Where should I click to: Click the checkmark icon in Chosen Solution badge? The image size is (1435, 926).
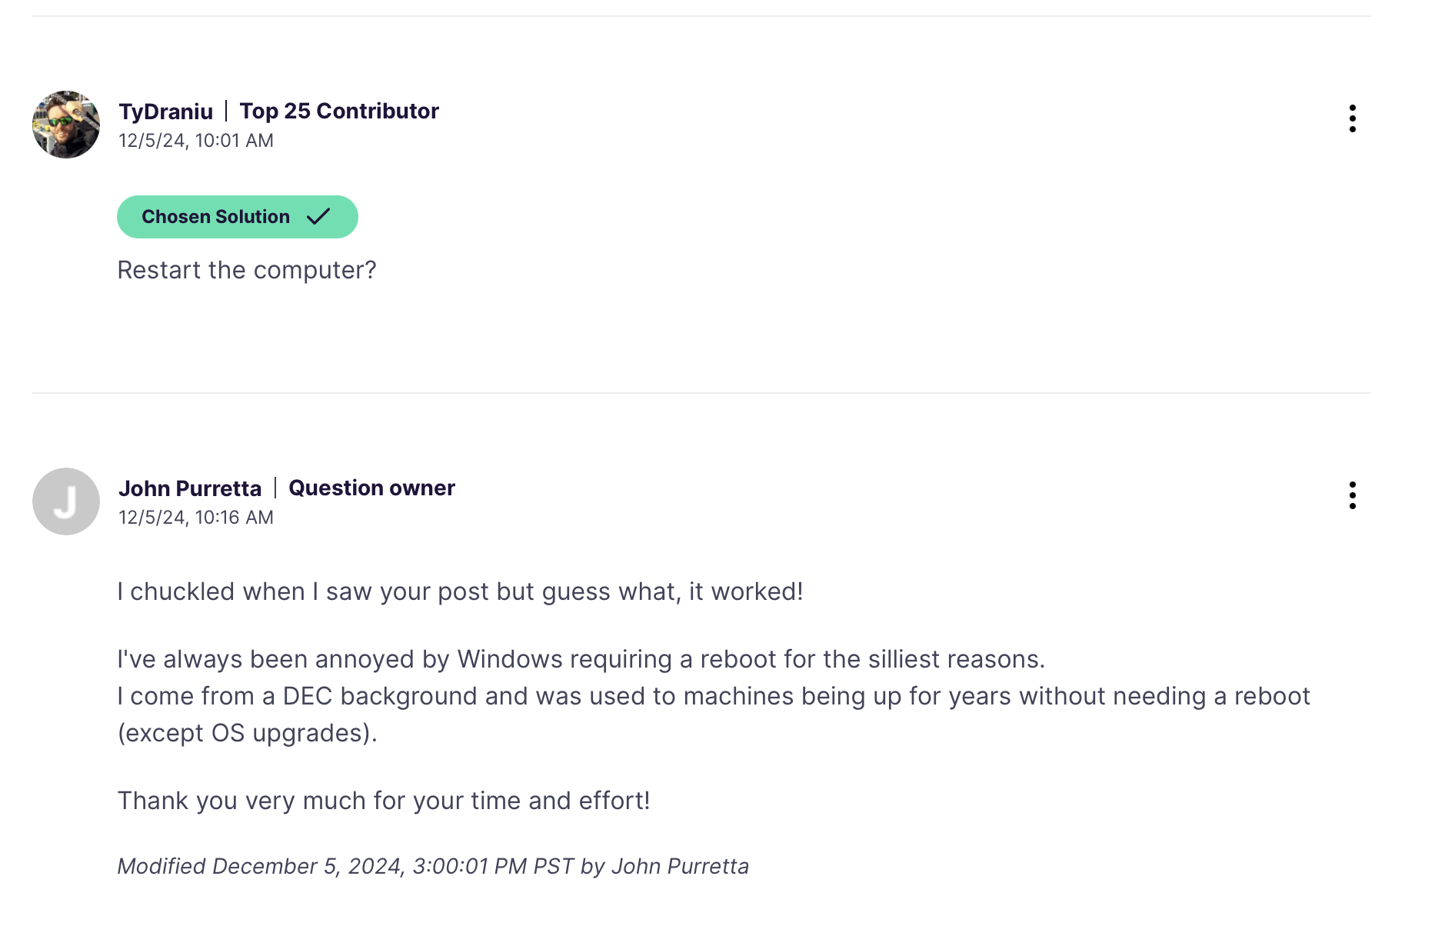(x=318, y=217)
